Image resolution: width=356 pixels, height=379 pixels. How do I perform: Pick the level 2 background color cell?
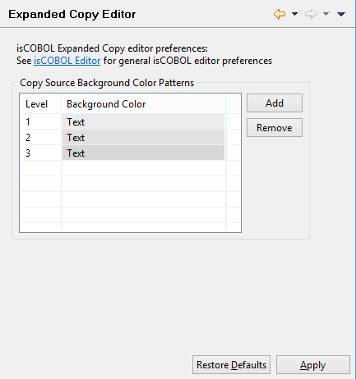pos(143,138)
